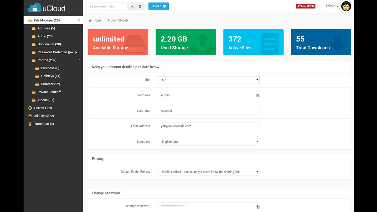Click the Admin user avatar image

click(346, 6)
